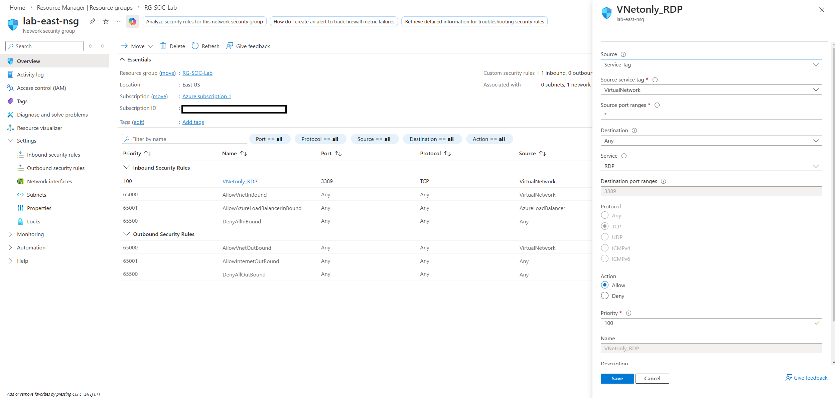The image size is (835, 398).
Task: Select the Deny action radio button
Action: [x=605, y=296]
